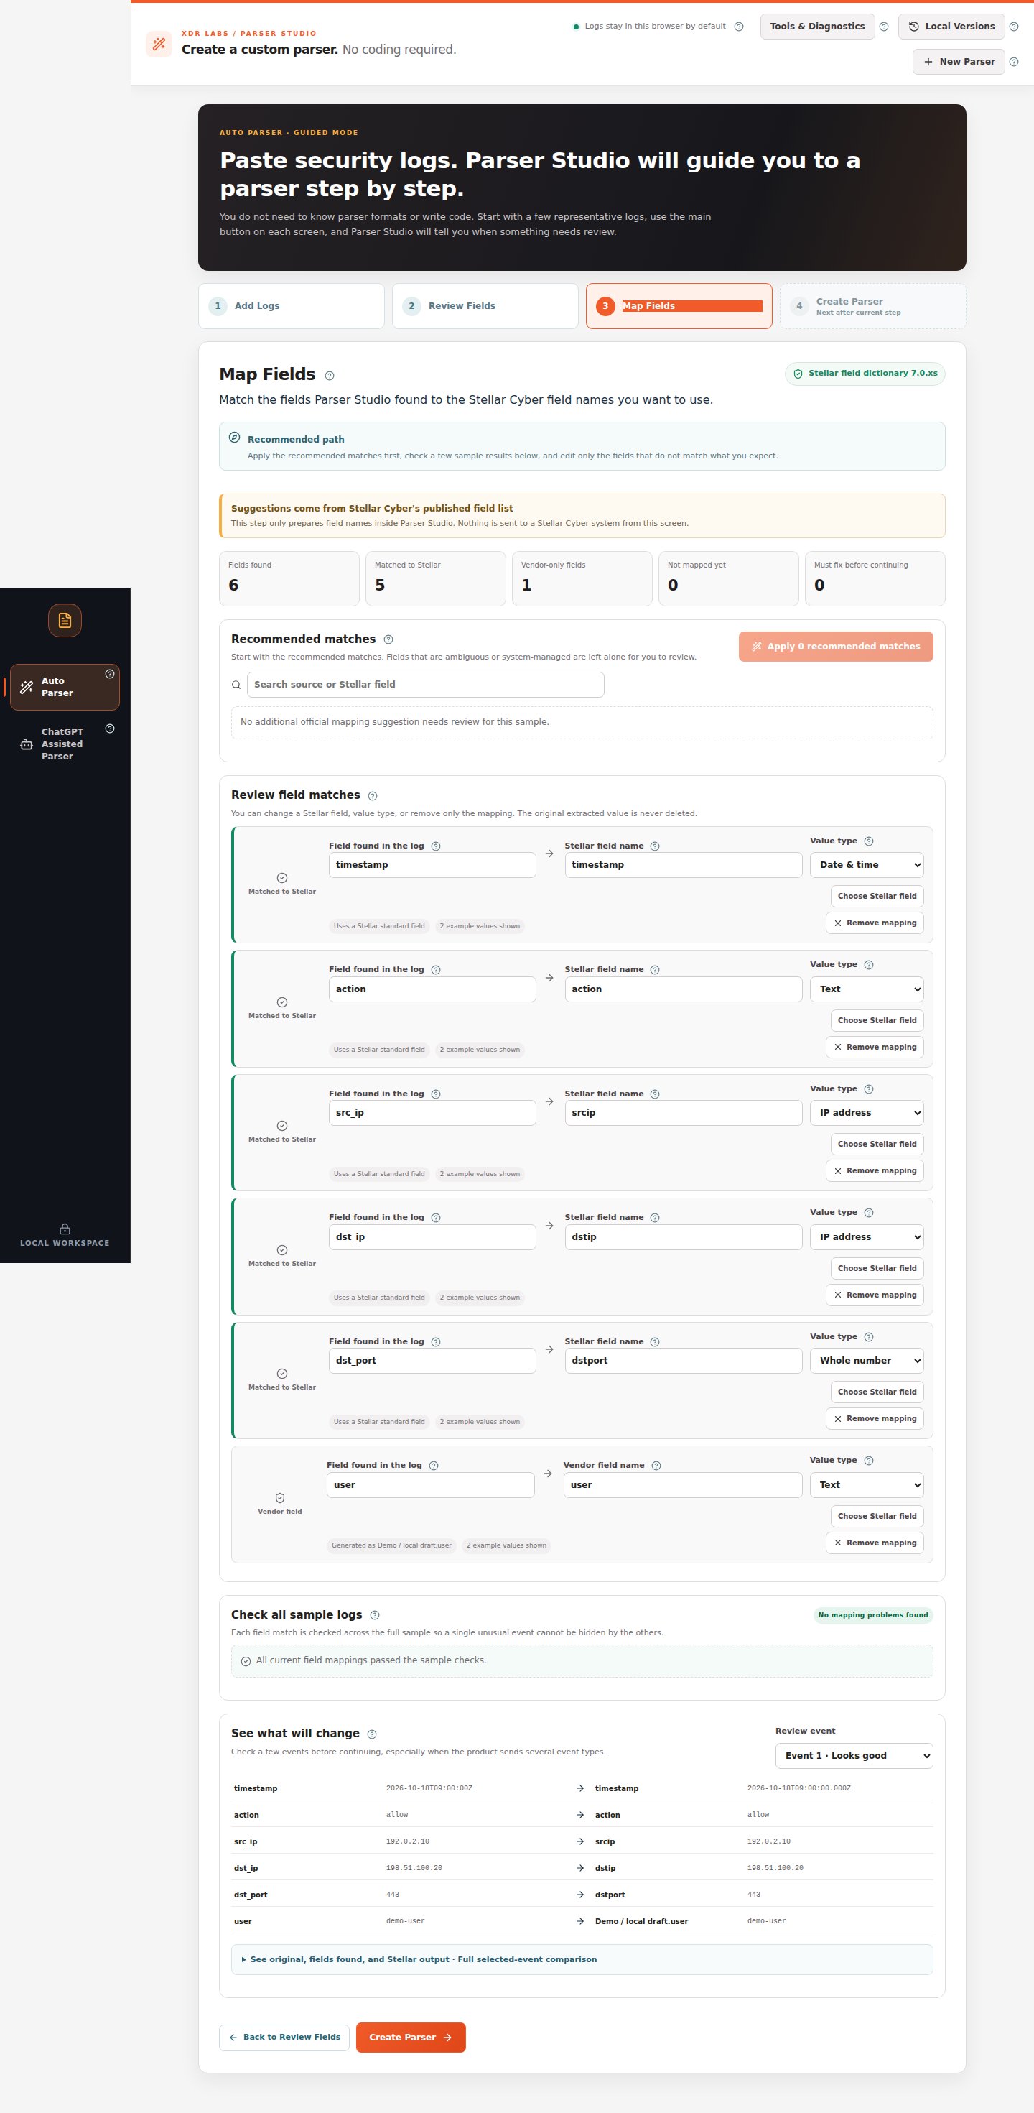Click the Search source or Stellar field box
This screenshot has width=1034, height=2113.
coord(425,685)
